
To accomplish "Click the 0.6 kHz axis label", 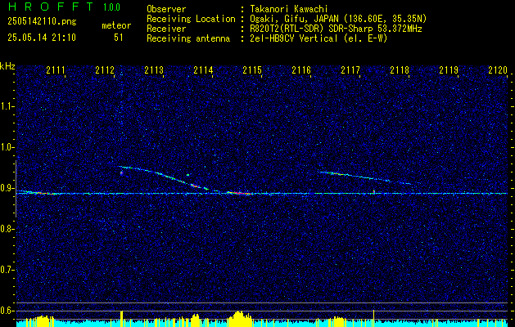I will coord(7,311).
